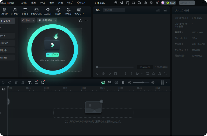
Task: Open the Effects tab
Action: (48, 11)
